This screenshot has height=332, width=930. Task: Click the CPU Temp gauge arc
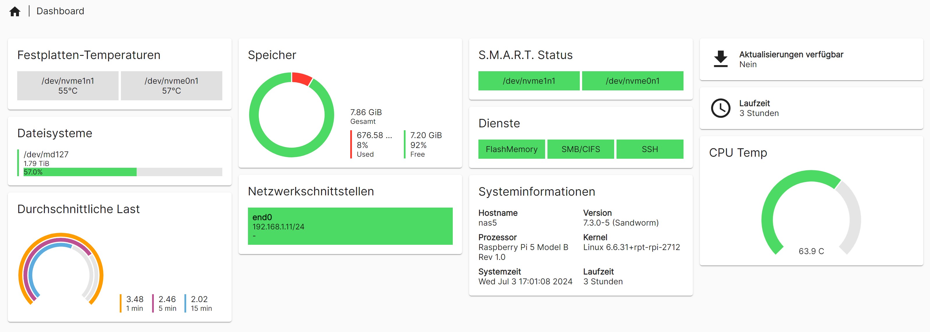[811, 213]
